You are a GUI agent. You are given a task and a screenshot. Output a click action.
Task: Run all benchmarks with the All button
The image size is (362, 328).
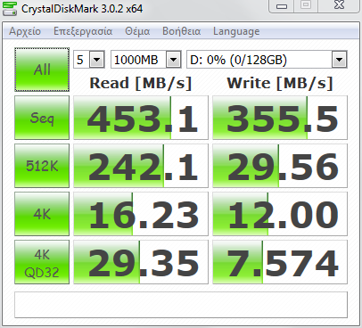[x=42, y=70]
